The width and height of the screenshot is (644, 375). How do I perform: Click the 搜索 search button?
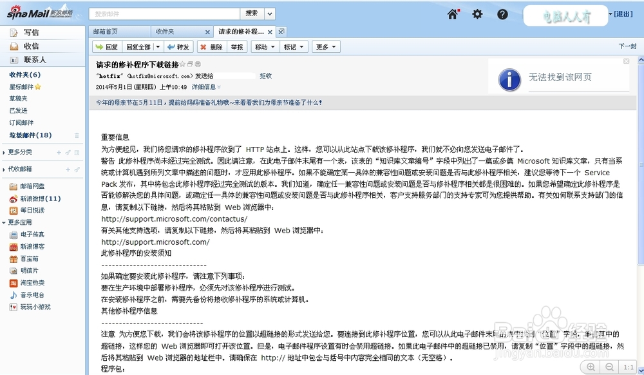tap(252, 14)
